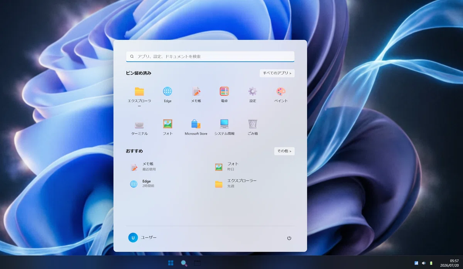Open the 電卓 calculator app
Image resolution: width=463 pixels, height=269 pixels.
(224, 95)
